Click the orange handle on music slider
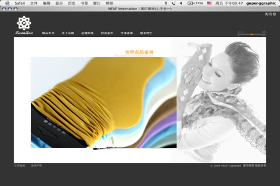 (252, 34)
